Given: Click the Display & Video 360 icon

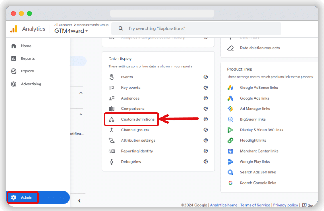Looking at the screenshot, I should (x=231, y=130).
